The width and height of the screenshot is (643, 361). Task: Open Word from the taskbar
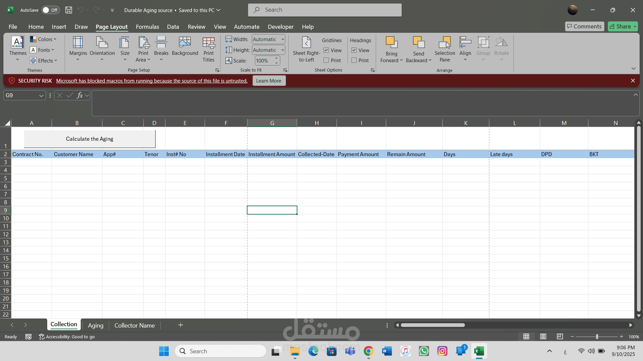[387, 351]
